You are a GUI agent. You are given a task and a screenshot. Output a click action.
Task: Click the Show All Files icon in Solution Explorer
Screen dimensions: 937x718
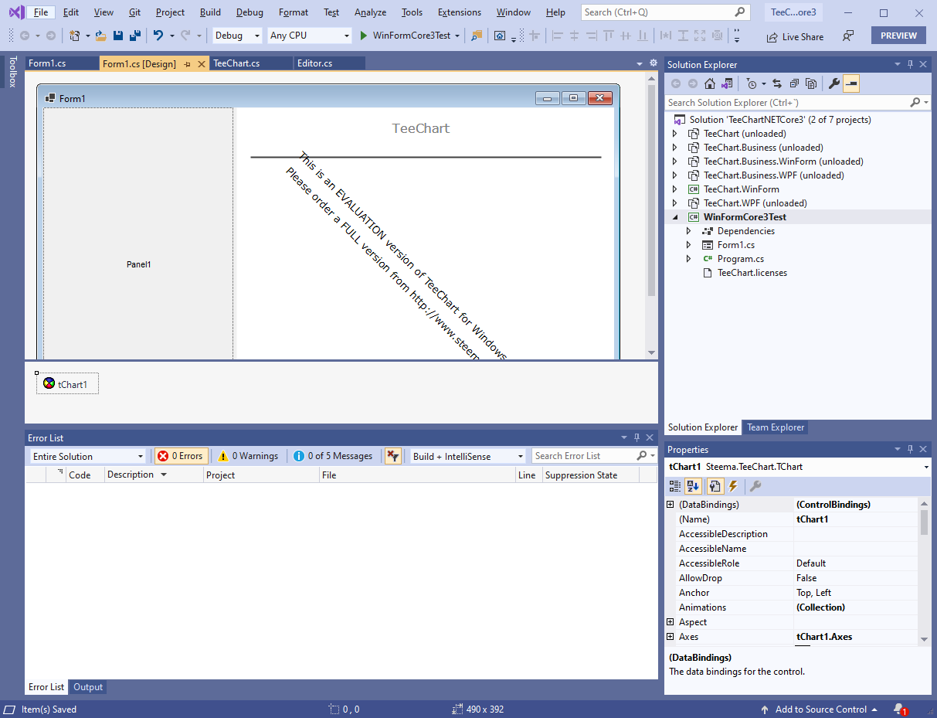point(811,83)
